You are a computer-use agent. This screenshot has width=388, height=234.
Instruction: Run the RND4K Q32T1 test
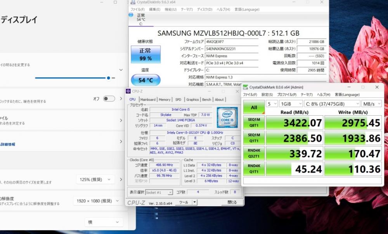coord(254,154)
